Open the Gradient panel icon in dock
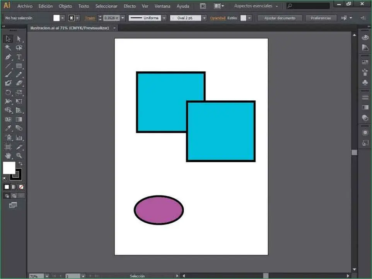Screen dimensions: 372x279 pos(365,107)
